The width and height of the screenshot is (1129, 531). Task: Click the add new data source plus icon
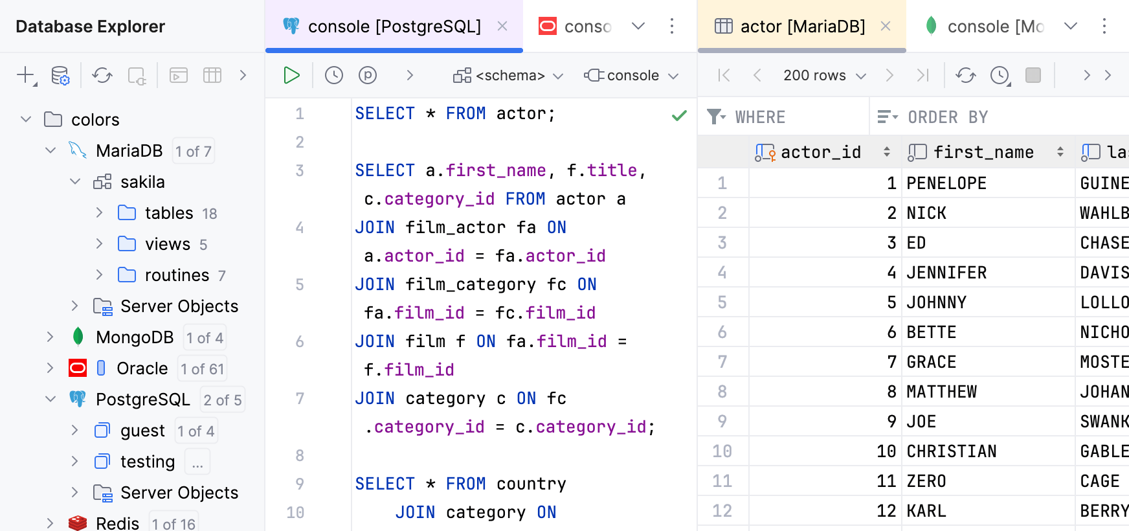click(25, 75)
